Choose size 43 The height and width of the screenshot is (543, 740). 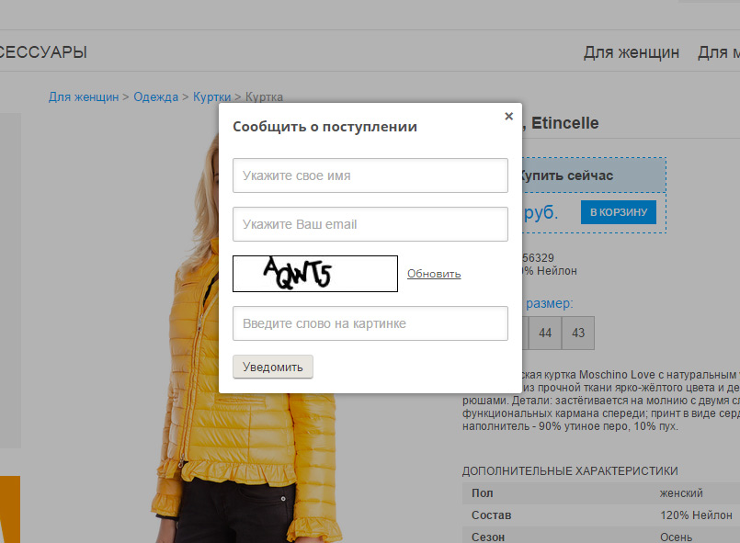pos(578,334)
